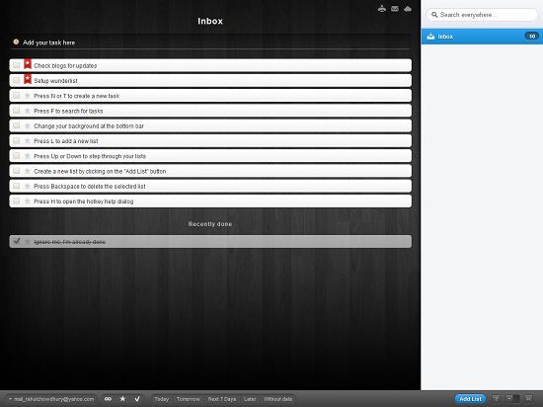Show starred tasks with bottom bar star

pyautogui.click(x=122, y=399)
